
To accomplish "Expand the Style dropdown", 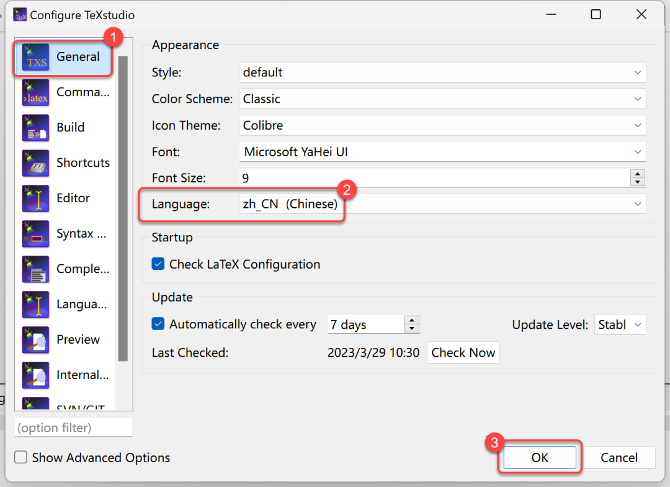I will pyautogui.click(x=442, y=73).
